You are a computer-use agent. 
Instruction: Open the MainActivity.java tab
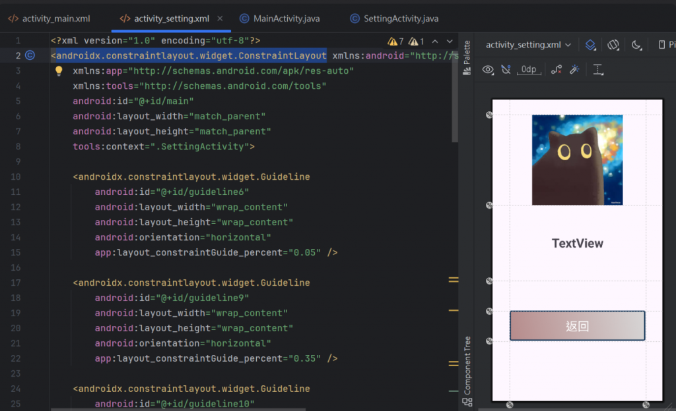[x=280, y=18]
